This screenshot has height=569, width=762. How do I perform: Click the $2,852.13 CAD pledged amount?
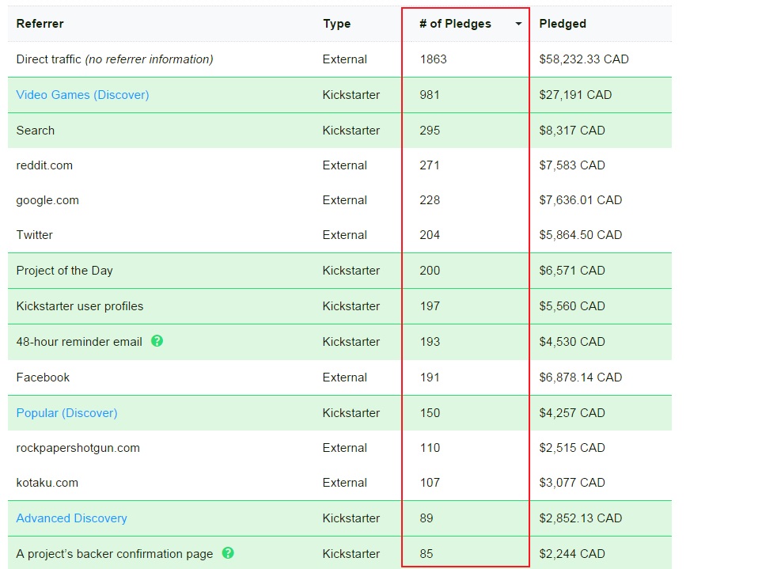[x=581, y=518]
